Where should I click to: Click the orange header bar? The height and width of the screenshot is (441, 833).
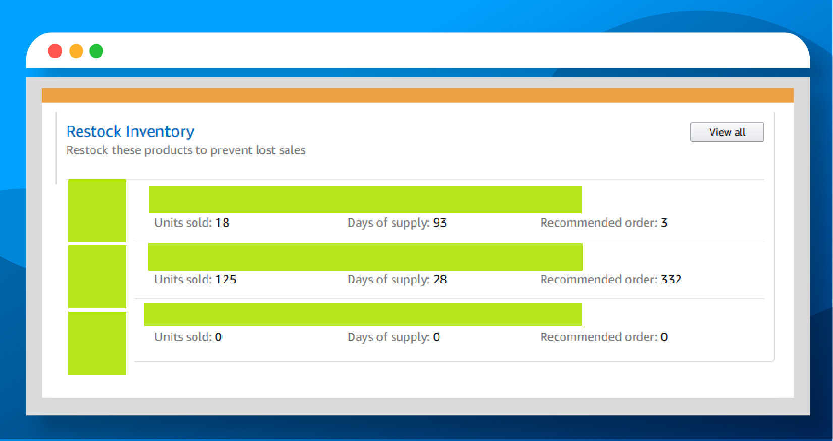point(417,95)
